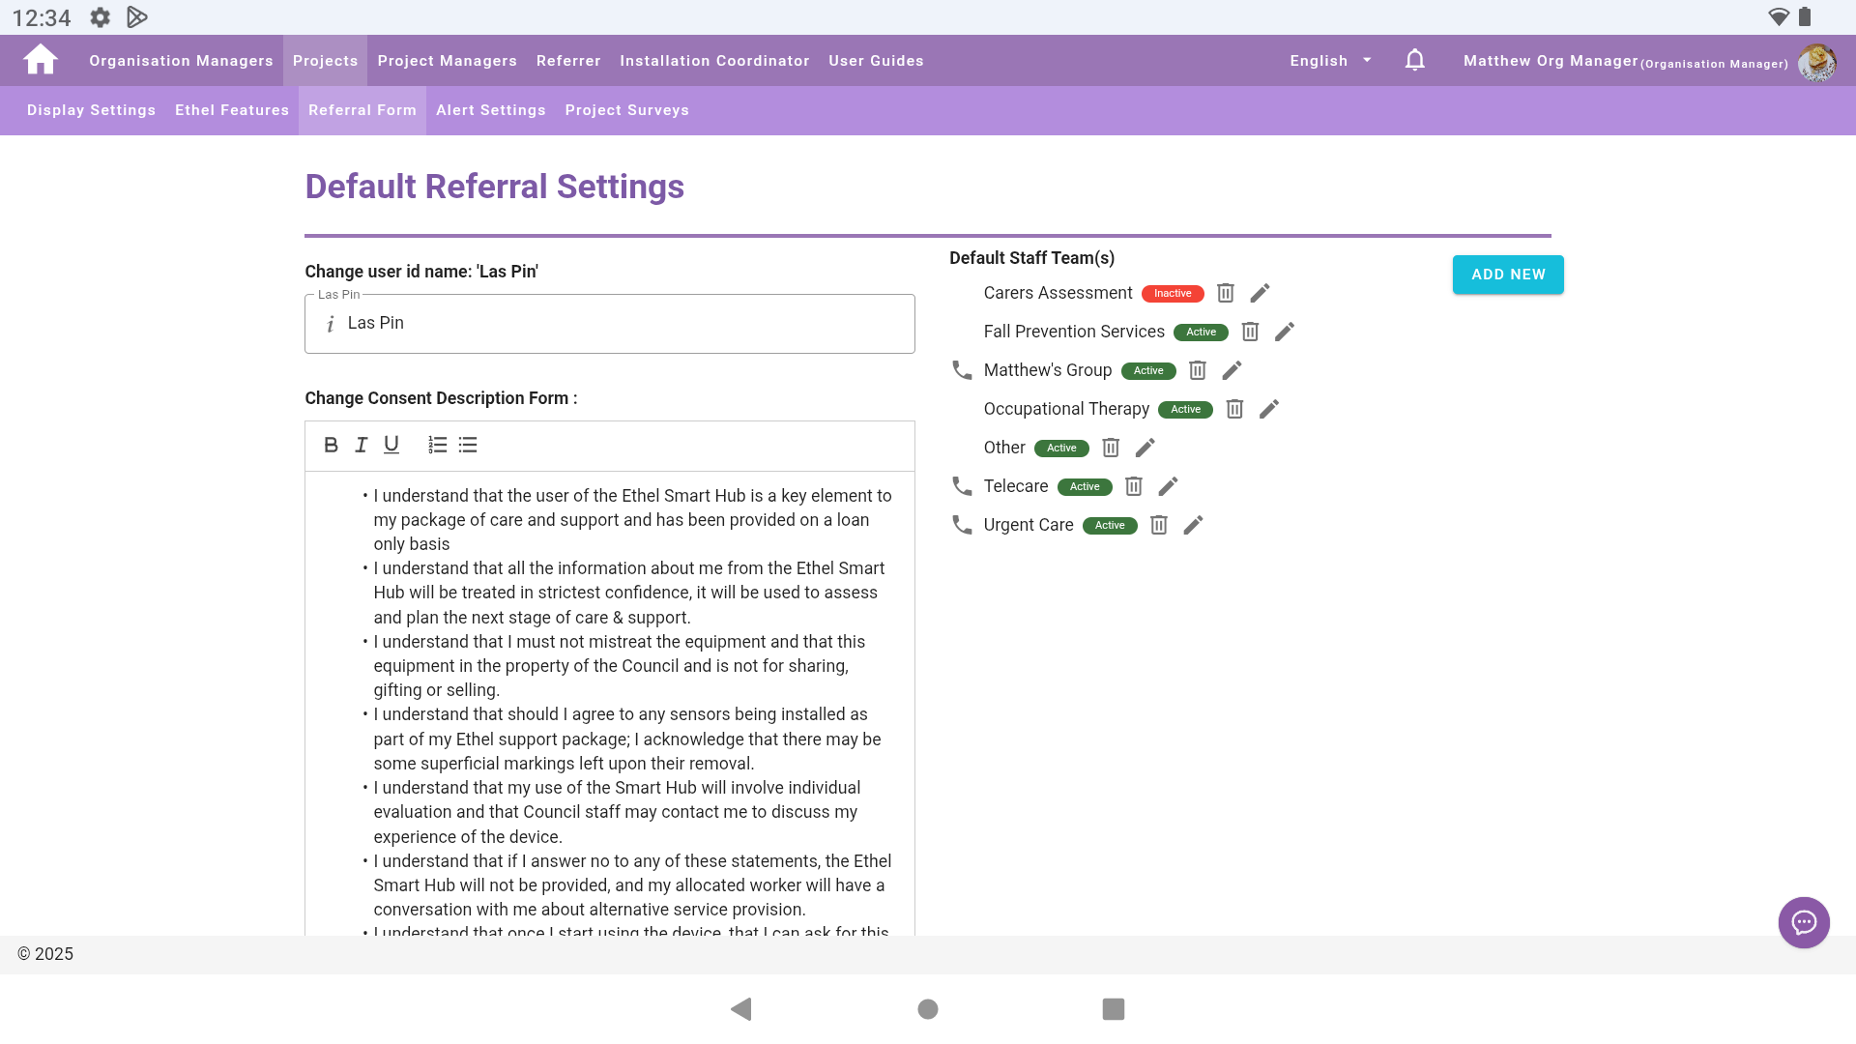Click the Carers Assessment team name
The height and width of the screenshot is (1044, 1856).
point(1058,293)
